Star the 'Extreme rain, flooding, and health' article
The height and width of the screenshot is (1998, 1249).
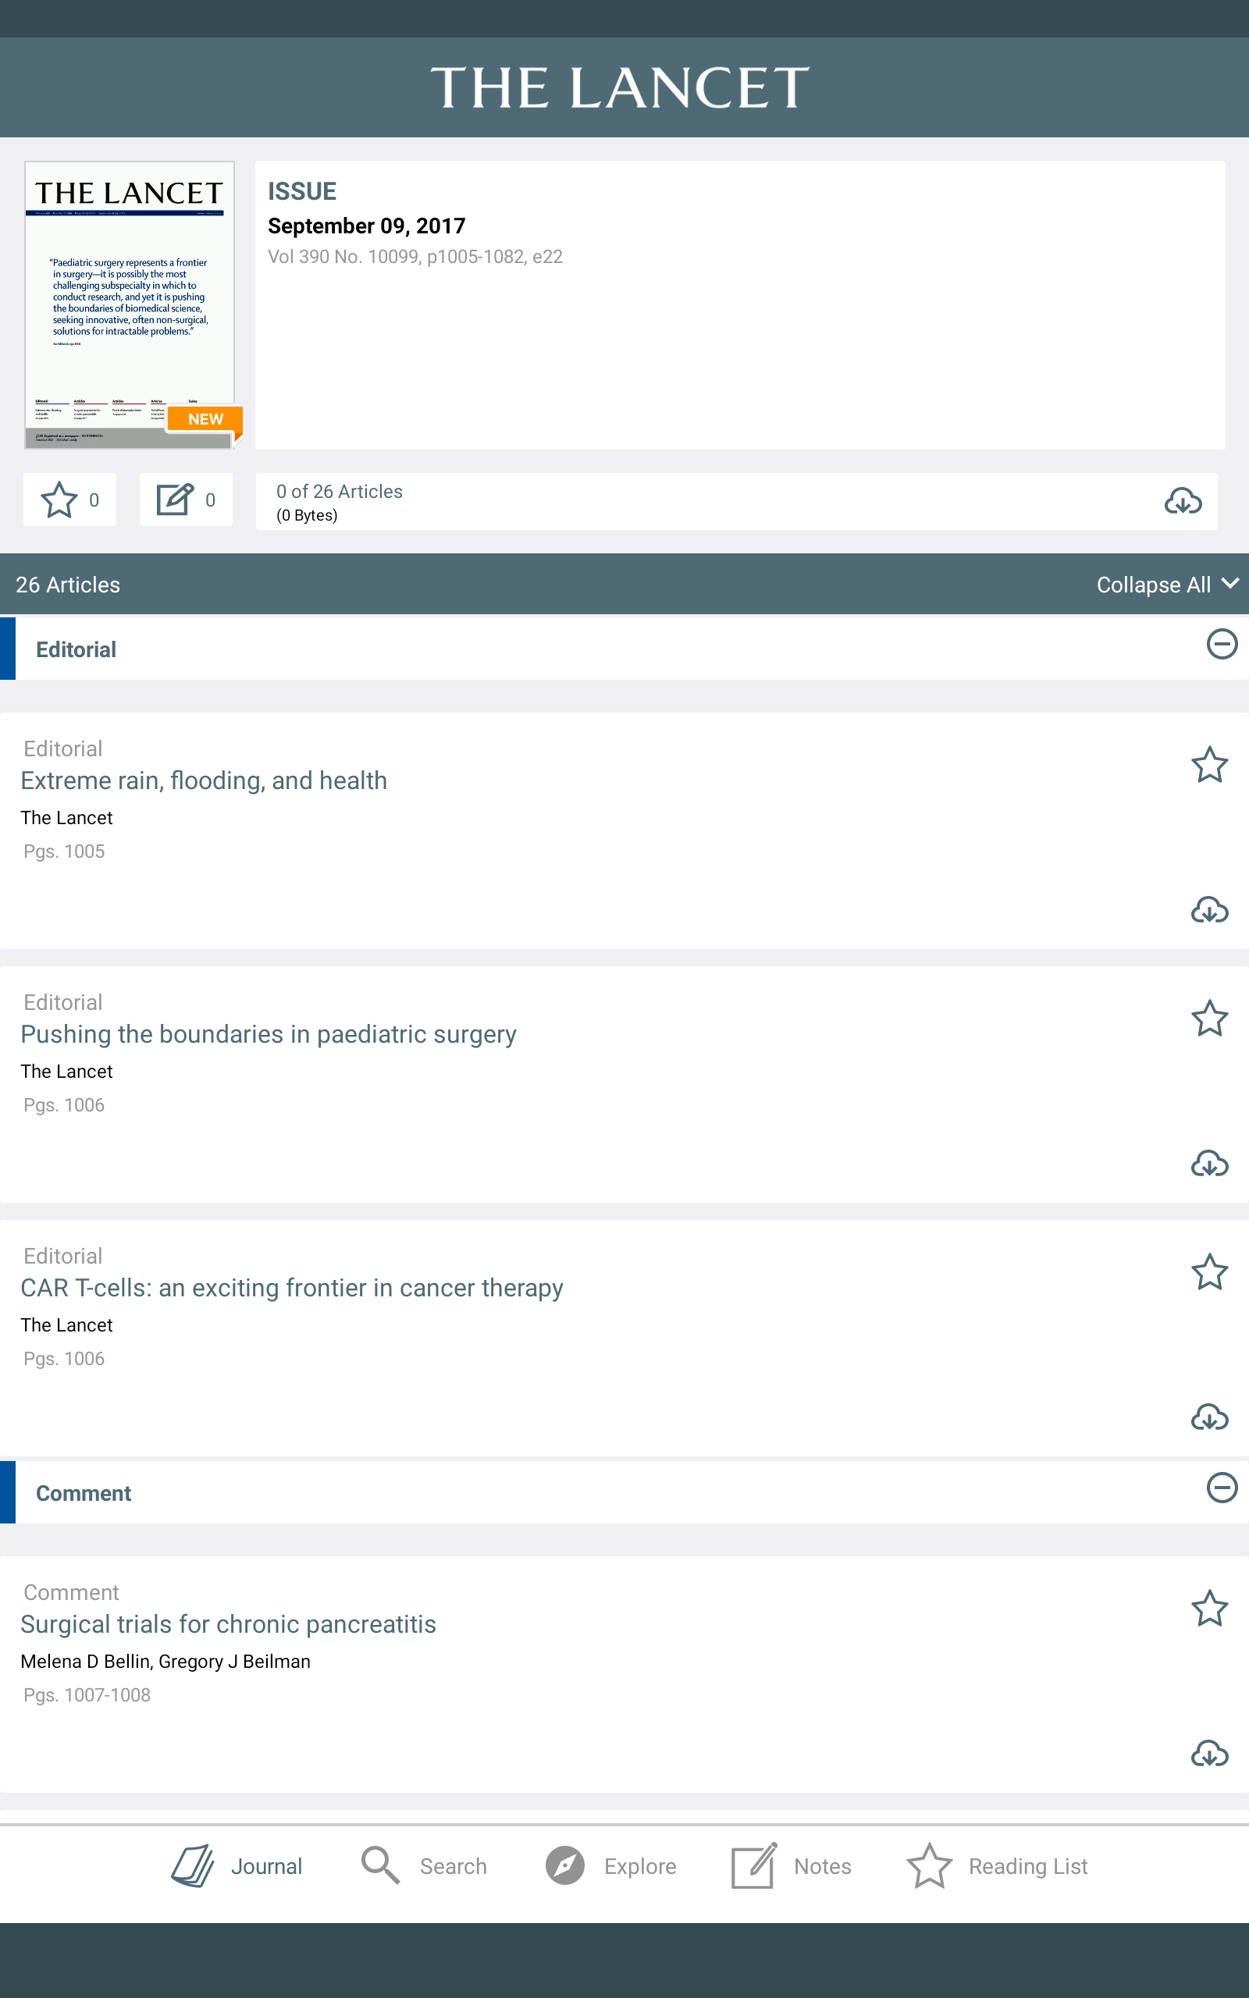[1209, 765]
